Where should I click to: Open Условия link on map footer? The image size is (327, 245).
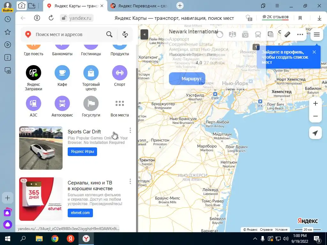pyautogui.click(x=281, y=230)
